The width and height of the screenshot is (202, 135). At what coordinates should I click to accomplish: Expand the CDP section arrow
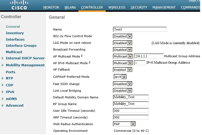pyautogui.click(x=3, y=85)
